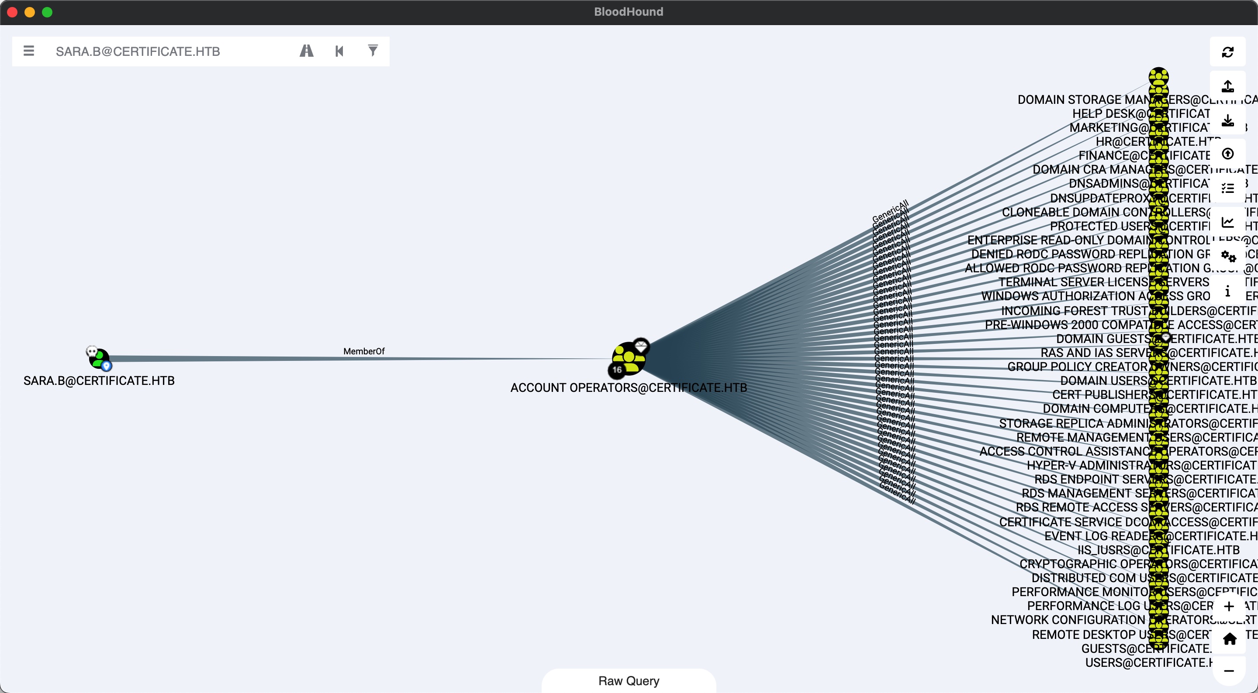Select the Account Operators group node
Screen dimensions: 1258x693
629,359
